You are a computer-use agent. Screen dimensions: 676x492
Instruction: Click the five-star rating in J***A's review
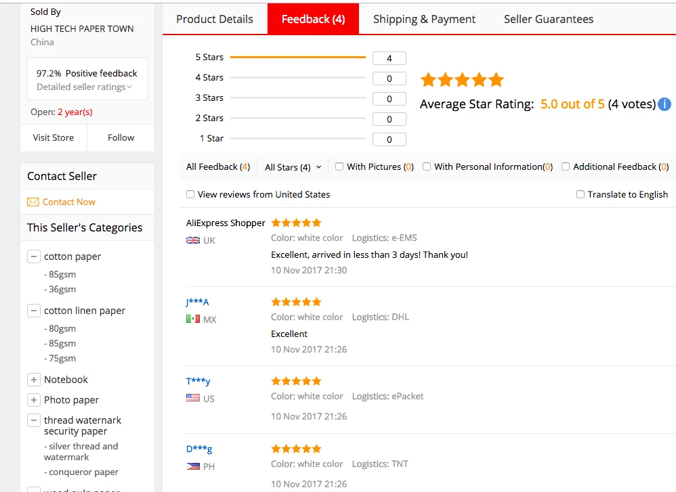(x=296, y=302)
